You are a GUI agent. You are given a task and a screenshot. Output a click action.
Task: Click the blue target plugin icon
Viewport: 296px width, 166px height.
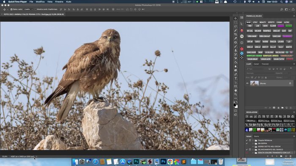point(242,53)
